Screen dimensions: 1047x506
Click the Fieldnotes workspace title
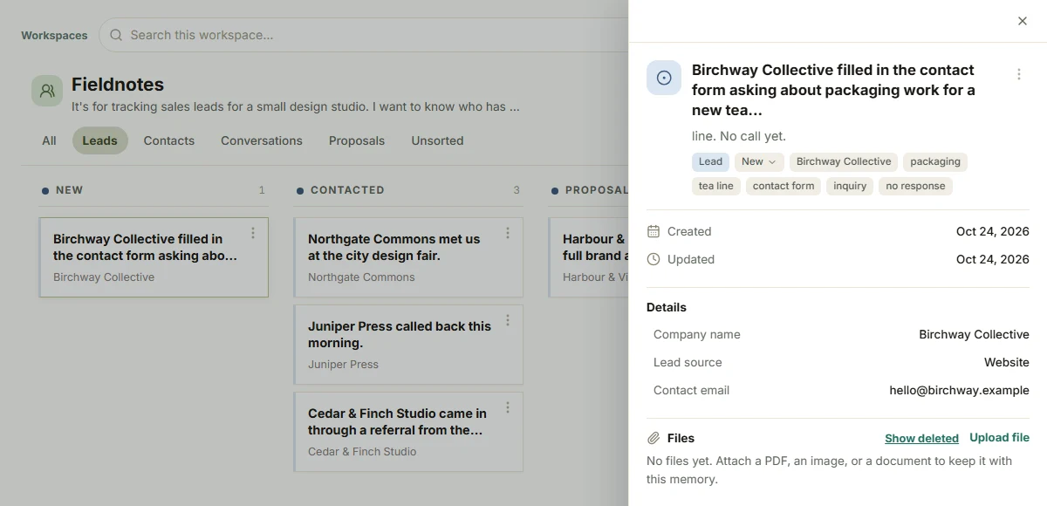[118, 85]
